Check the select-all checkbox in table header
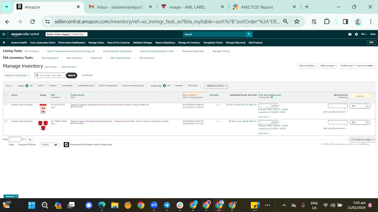The height and width of the screenshot is (212, 378). coord(6,95)
